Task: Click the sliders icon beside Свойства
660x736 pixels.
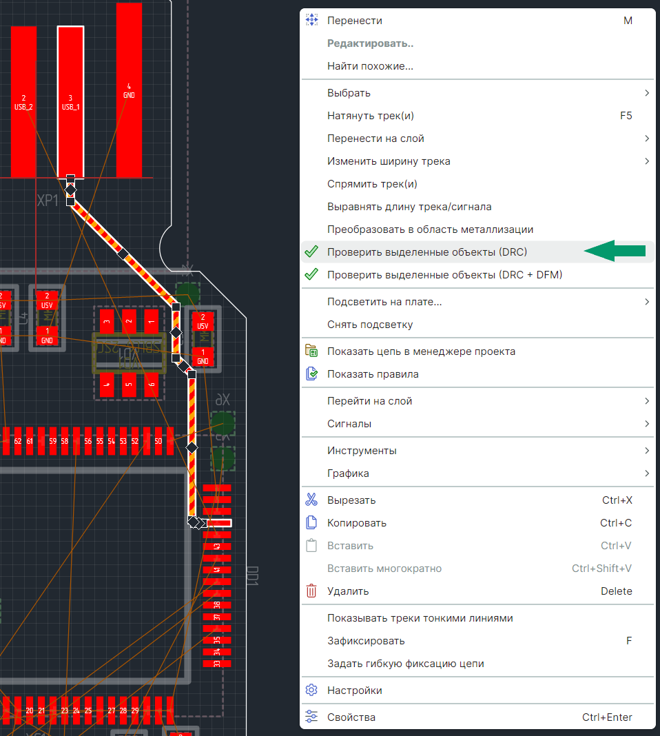Action: pyautogui.click(x=311, y=717)
